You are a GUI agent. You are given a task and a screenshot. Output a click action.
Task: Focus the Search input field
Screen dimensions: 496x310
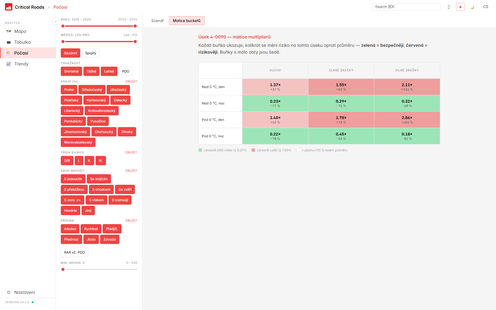coord(406,7)
